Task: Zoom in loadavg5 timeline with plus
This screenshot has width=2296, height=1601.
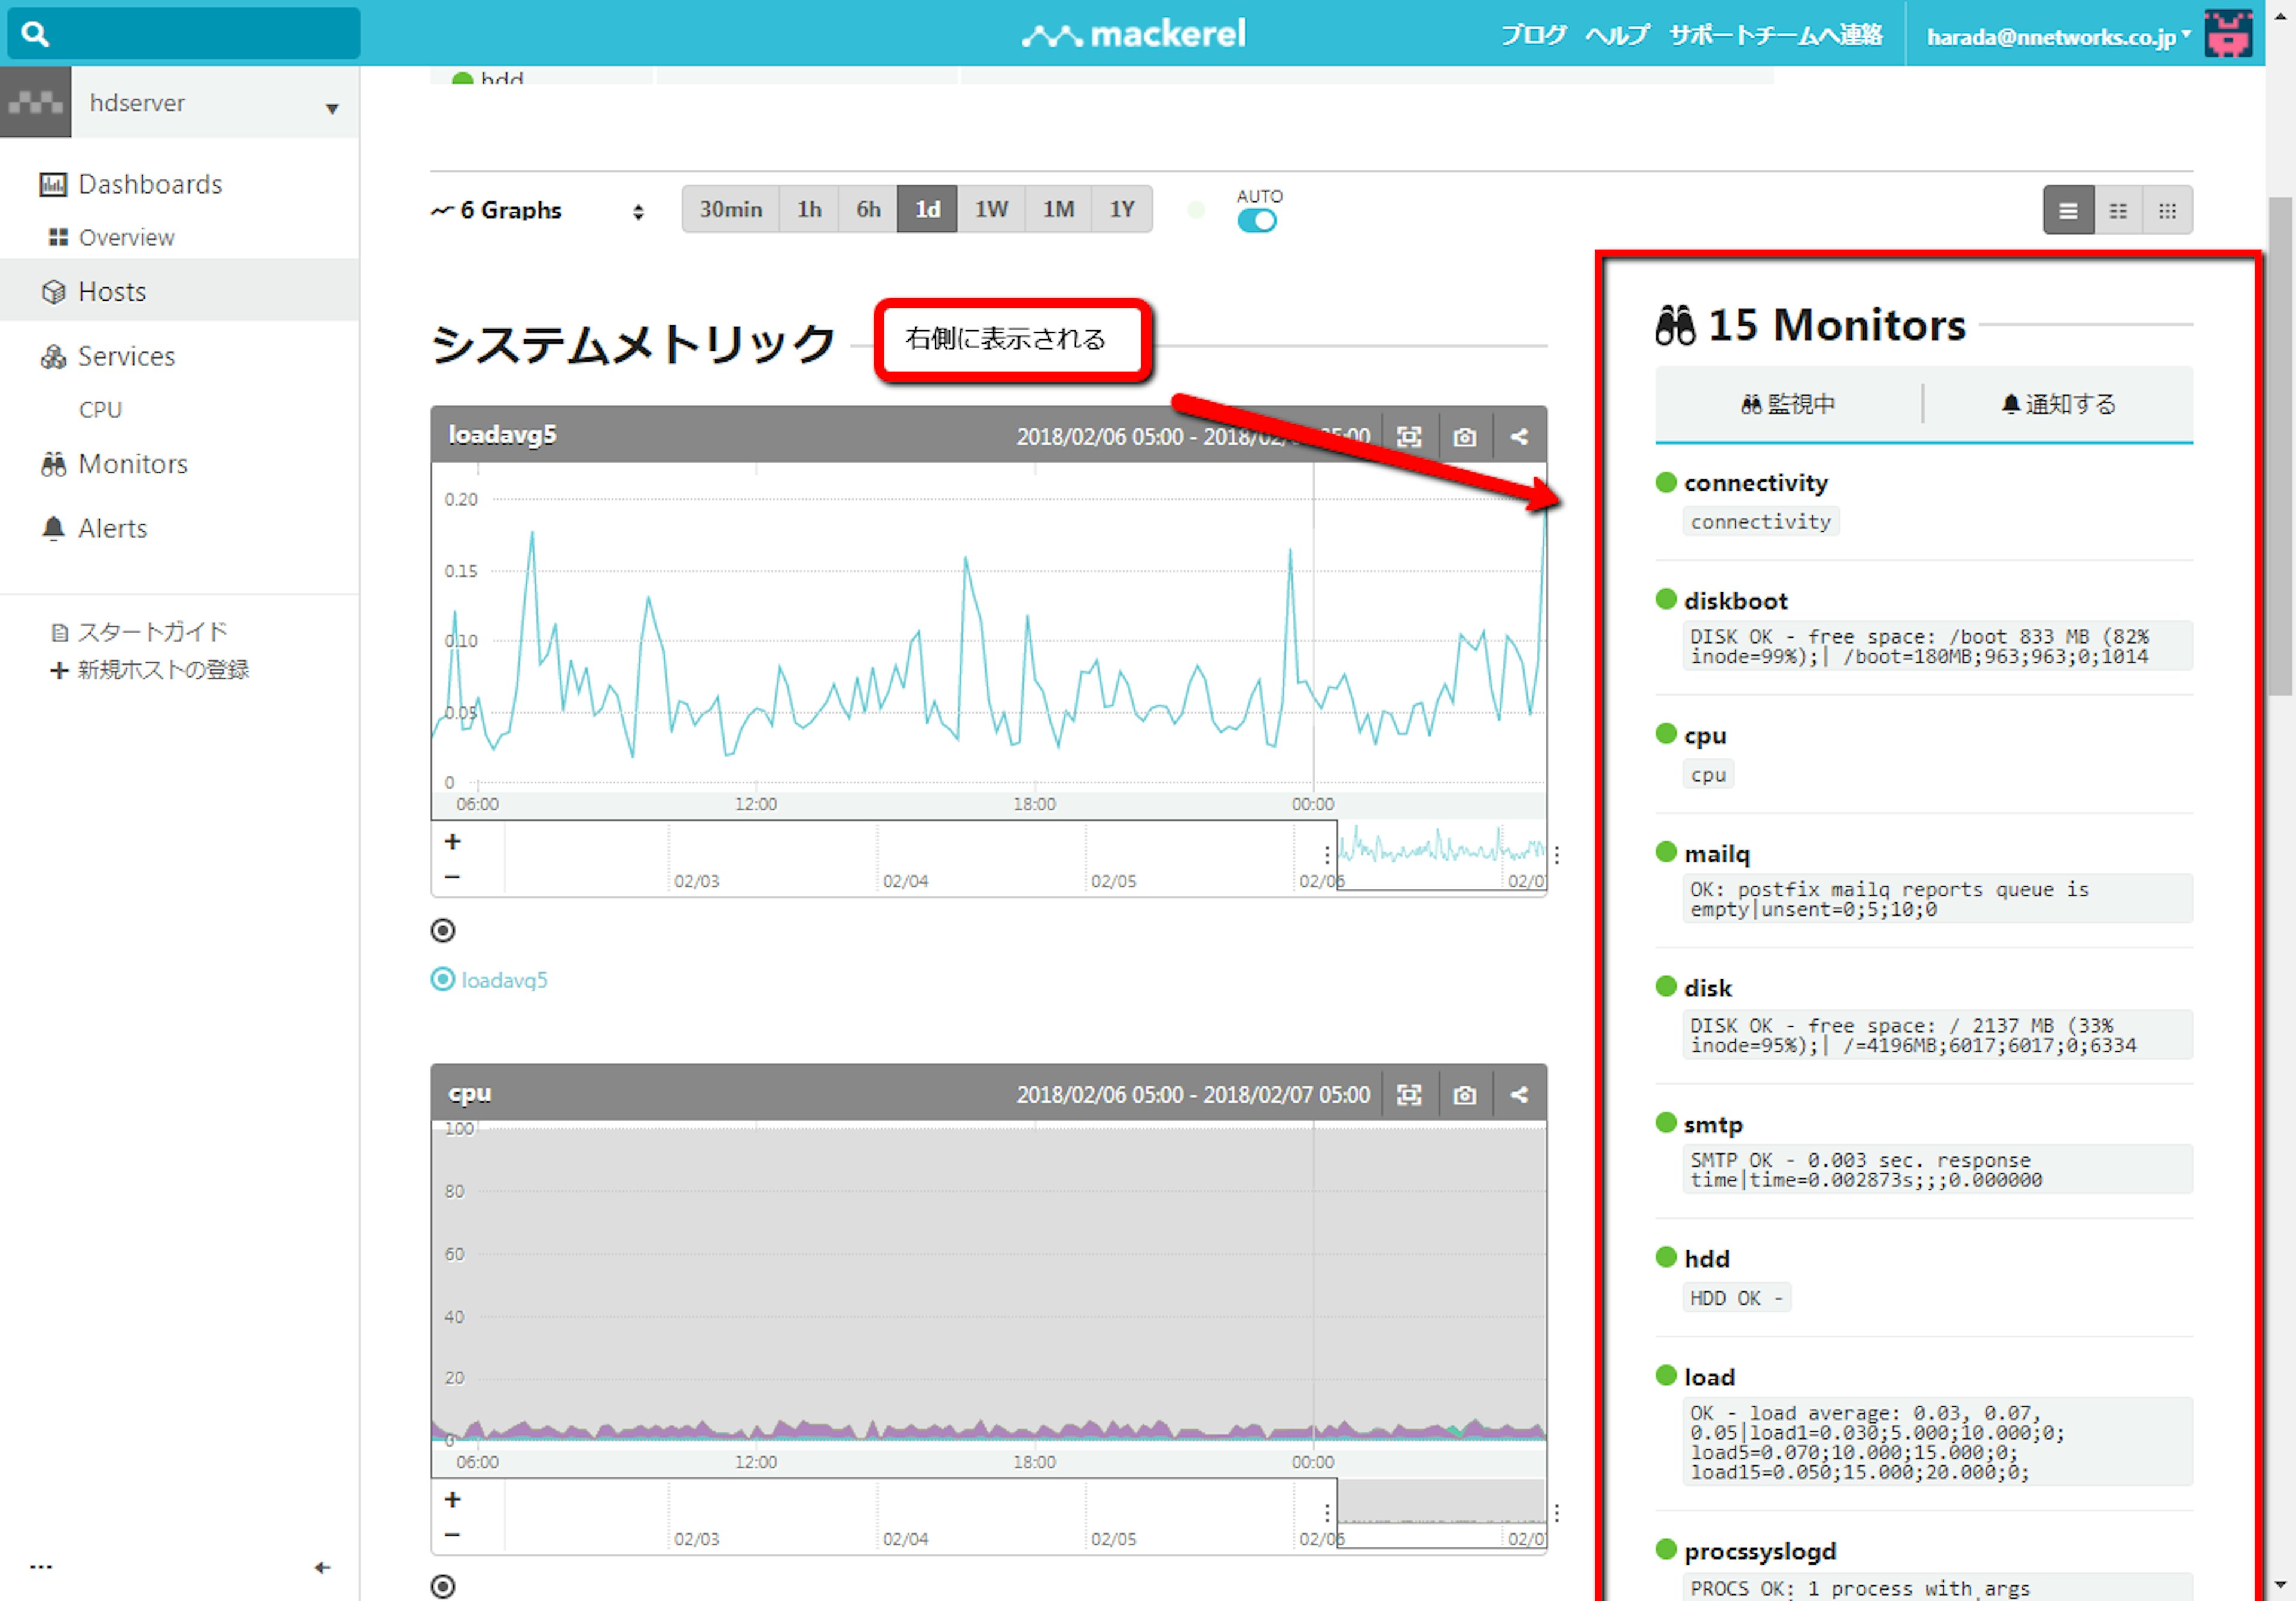Action: click(x=453, y=841)
